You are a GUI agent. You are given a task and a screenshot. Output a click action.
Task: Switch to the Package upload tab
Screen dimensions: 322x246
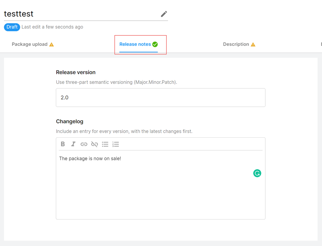[x=33, y=44]
